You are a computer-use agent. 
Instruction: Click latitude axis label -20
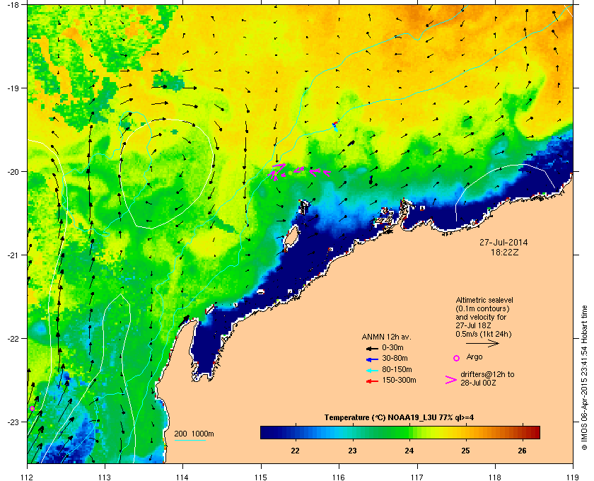[x=12, y=171]
